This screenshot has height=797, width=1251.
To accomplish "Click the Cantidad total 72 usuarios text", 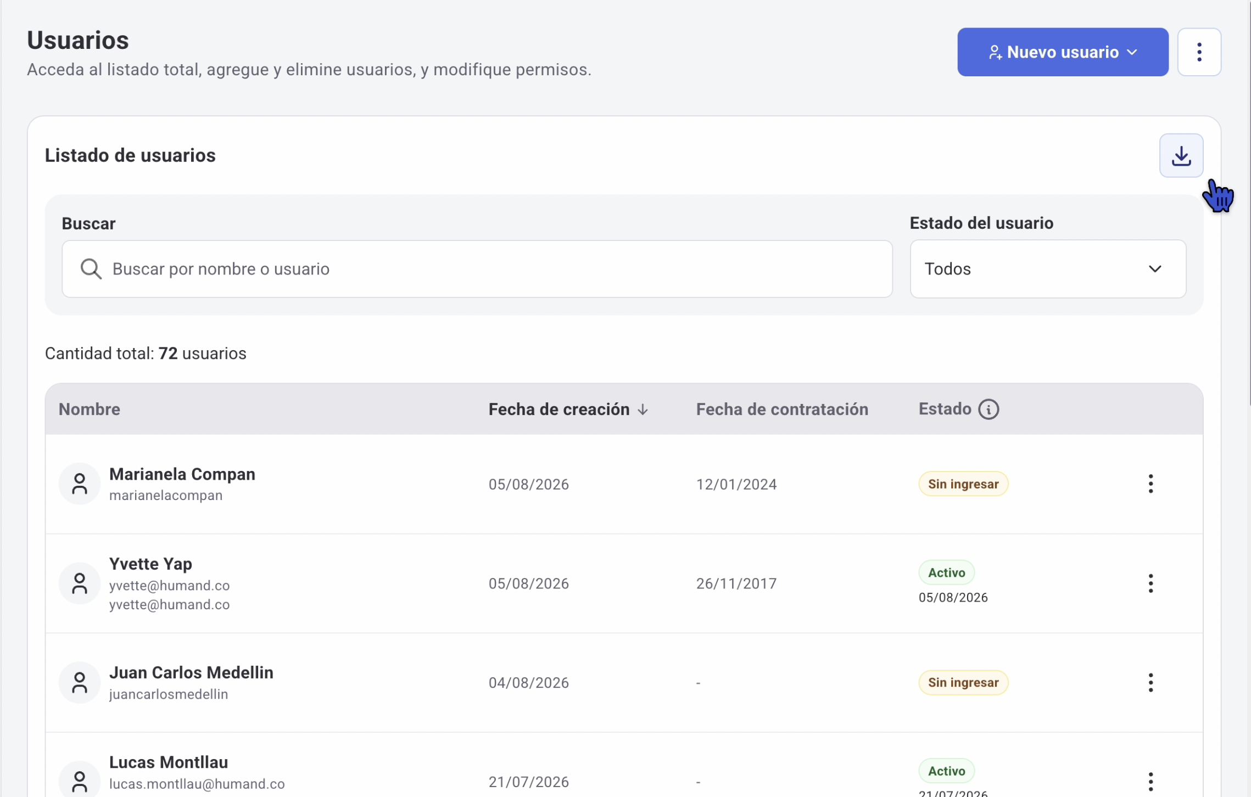I will coord(146,353).
